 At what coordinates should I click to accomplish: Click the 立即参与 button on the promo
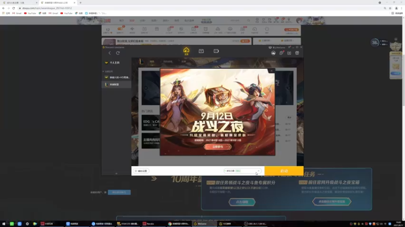(x=218, y=147)
